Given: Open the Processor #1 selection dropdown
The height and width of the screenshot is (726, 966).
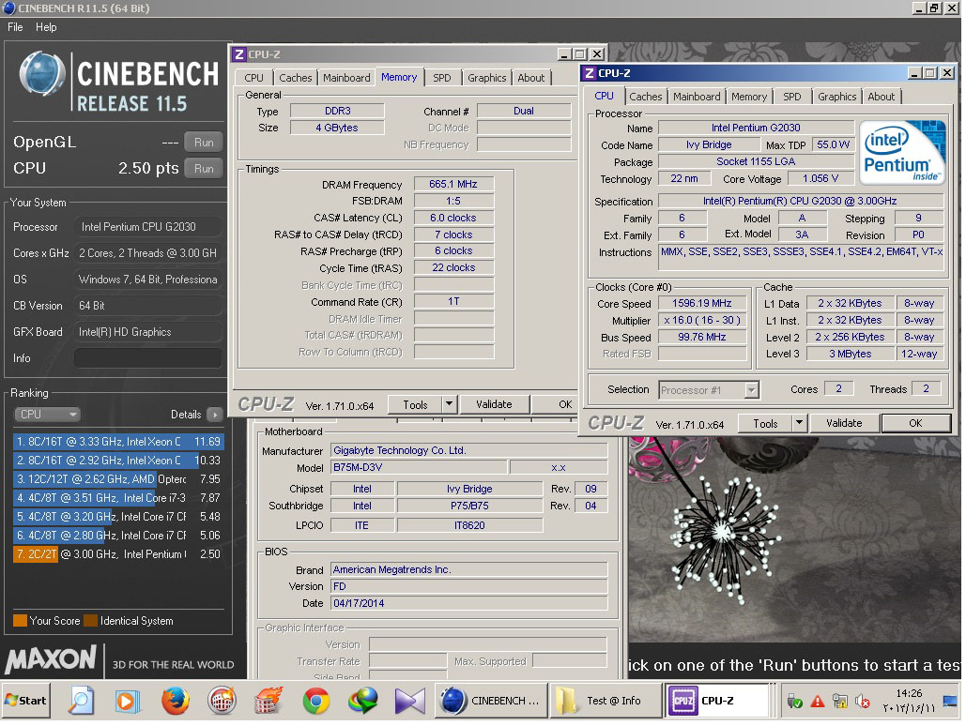Looking at the screenshot, I should [709, 390].
